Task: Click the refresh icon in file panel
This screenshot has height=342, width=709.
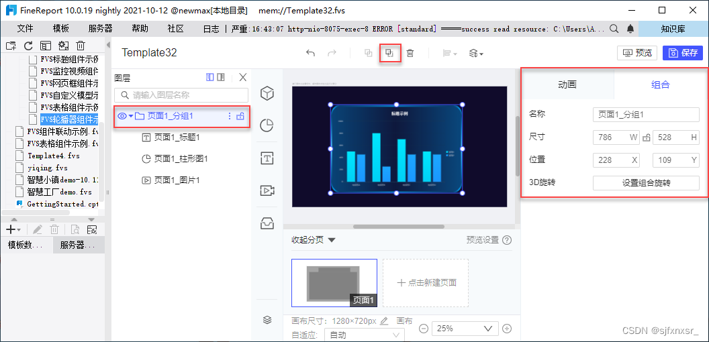Action: [x=28, y=45]
